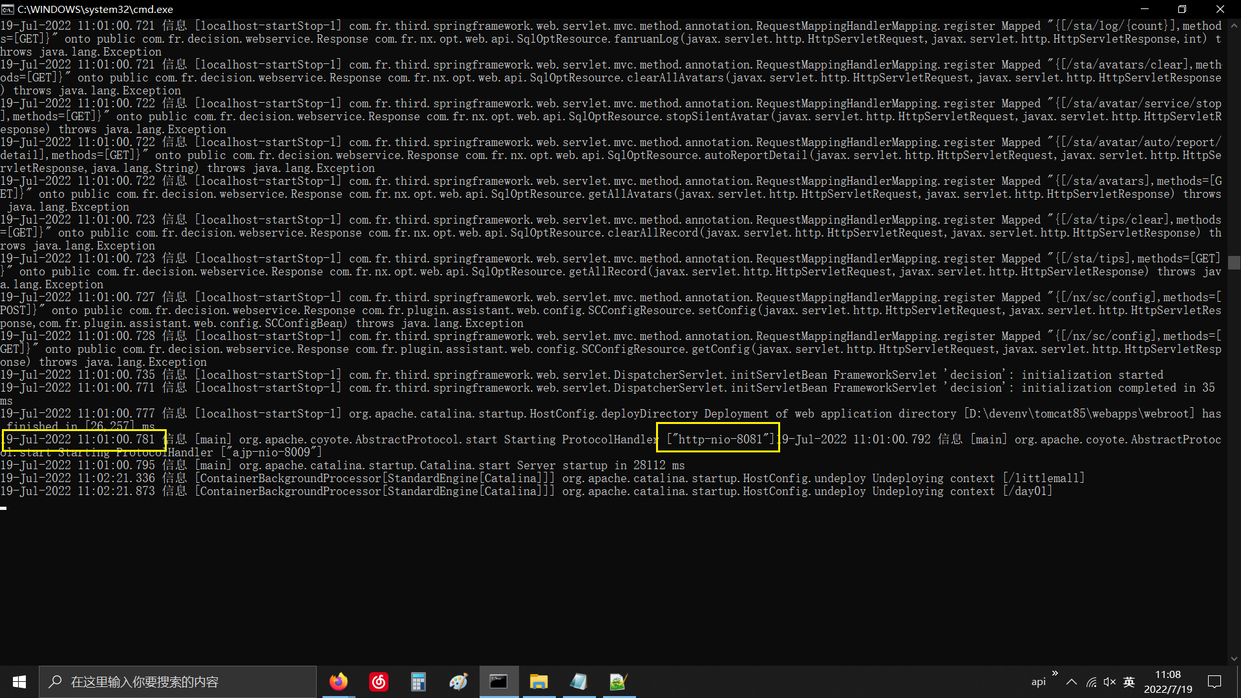The width and height of the screenshot is (1241, 698).
Task: Switch to the cmd.exe taskbar window
Action: pyautogui.click(x=498, y=682)
